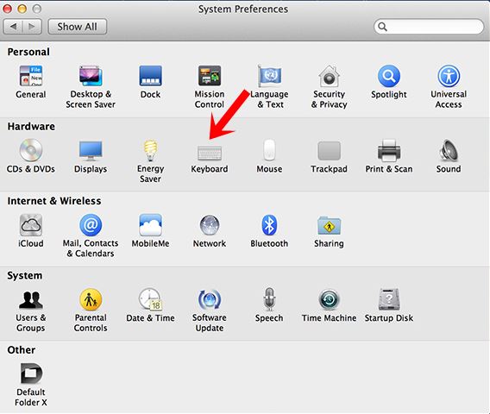This screenshot has height=414, width=490.
Task: Open the Keyboard preferences icon
Action: [210, 153]
